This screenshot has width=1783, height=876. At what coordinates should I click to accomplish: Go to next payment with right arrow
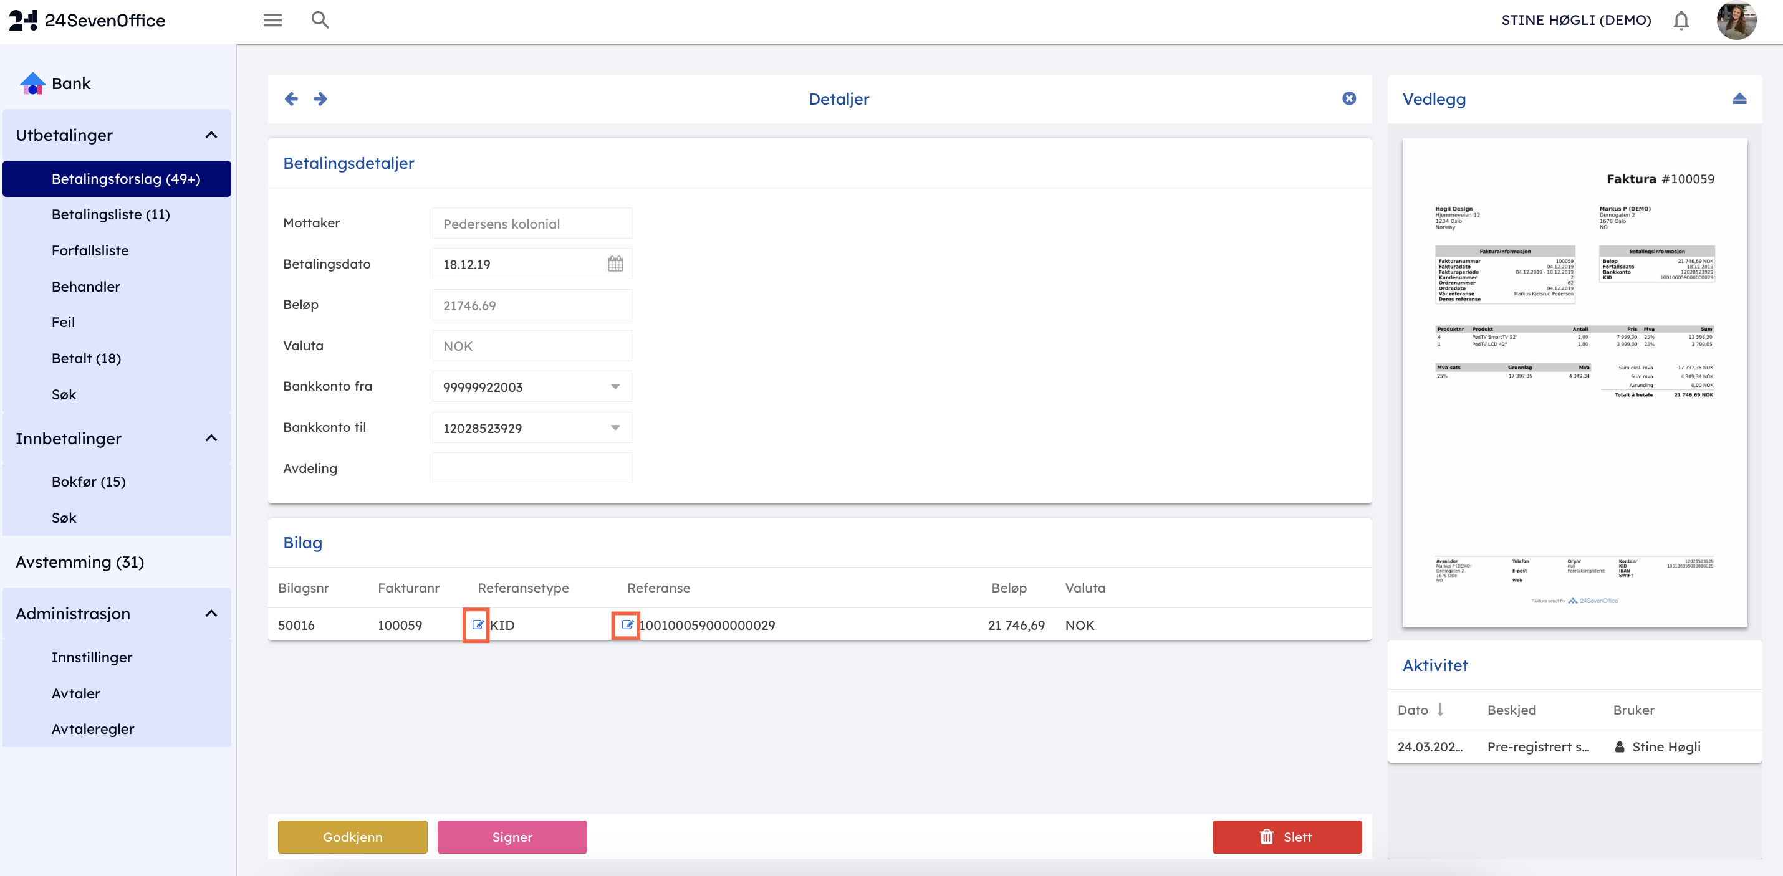(x=320, y=99)
